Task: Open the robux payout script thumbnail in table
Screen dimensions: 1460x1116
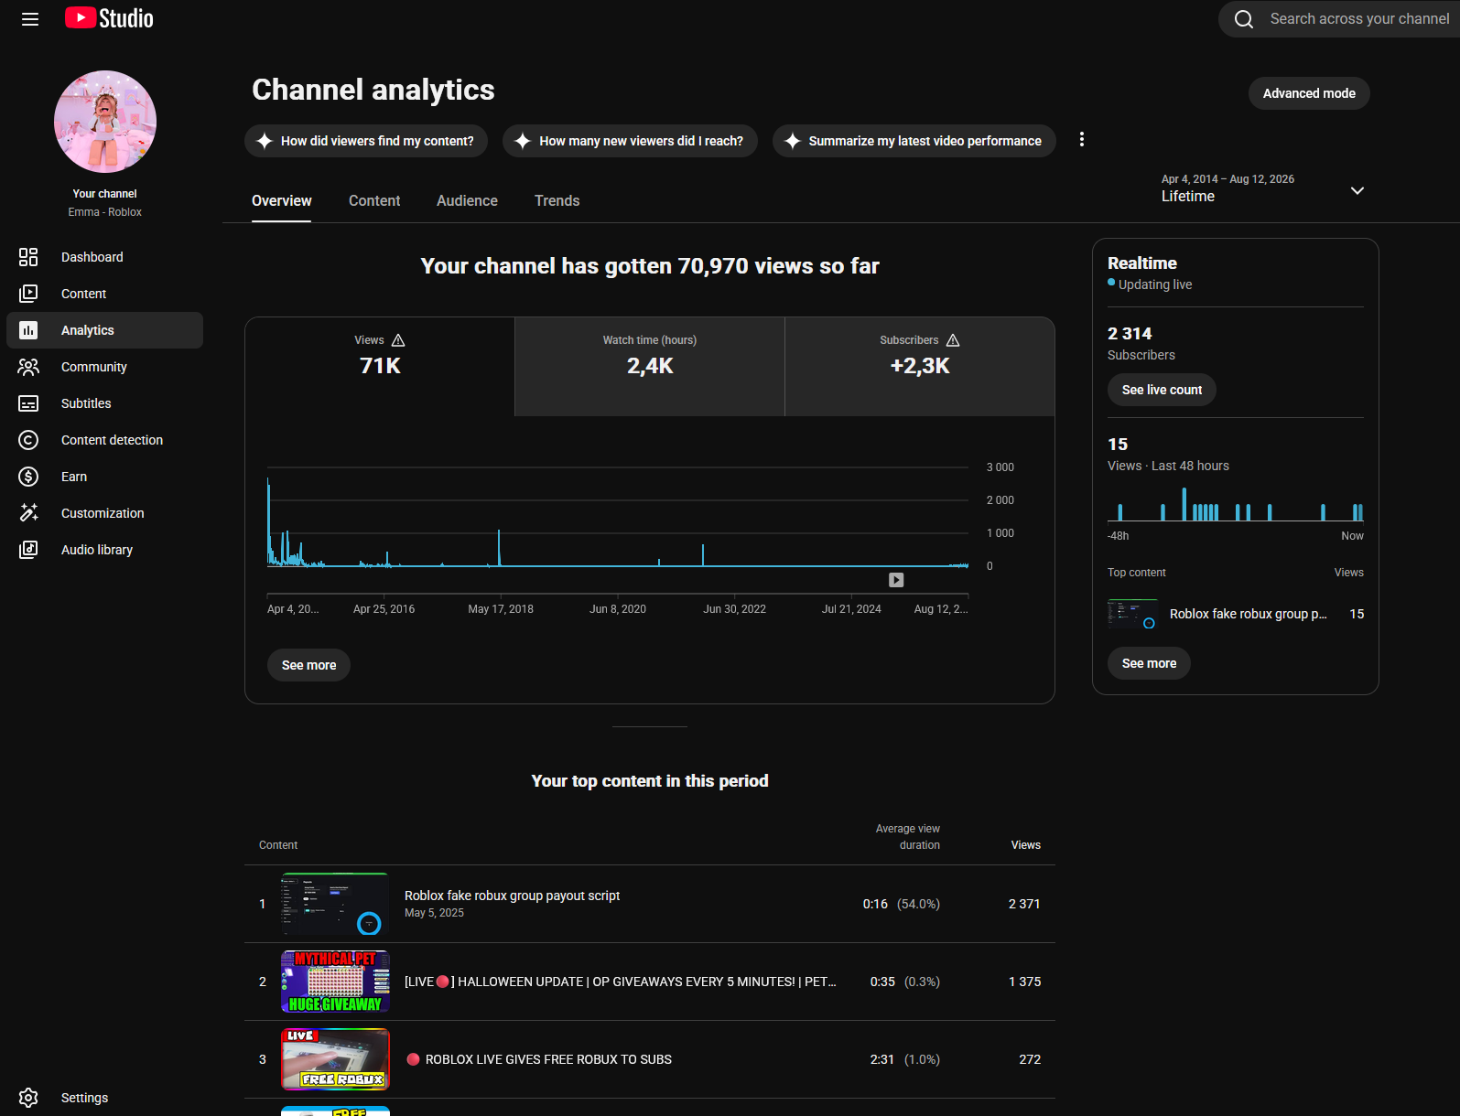Action: coord(335,904)
